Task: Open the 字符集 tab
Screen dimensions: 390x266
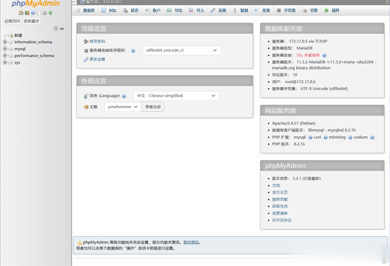Action: pyautogui.click(x=286, y=10)
